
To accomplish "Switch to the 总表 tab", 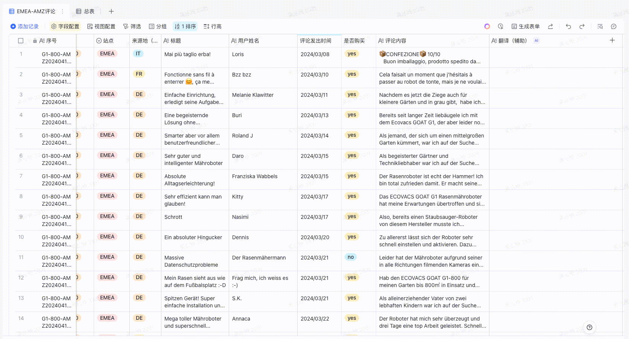I will [x=85, y=11].
